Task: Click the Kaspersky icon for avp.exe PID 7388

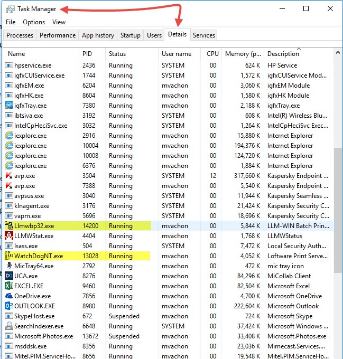Action: 9,186
